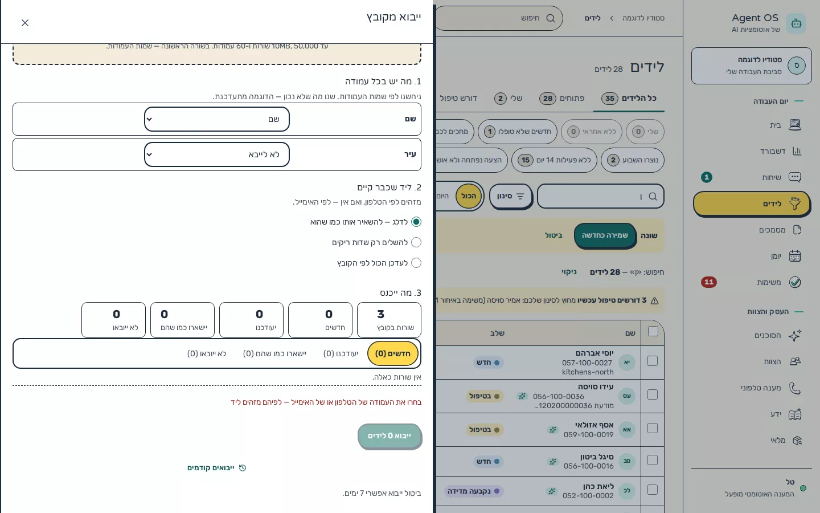
Task: Click the top חיפוש search field
Action: click(498, 18)
